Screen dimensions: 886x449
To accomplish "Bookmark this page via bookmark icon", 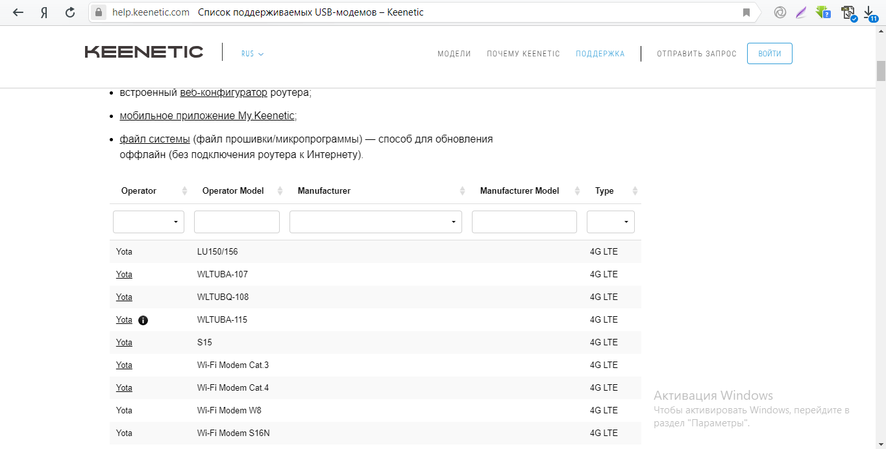I will (x=746, y=12).
